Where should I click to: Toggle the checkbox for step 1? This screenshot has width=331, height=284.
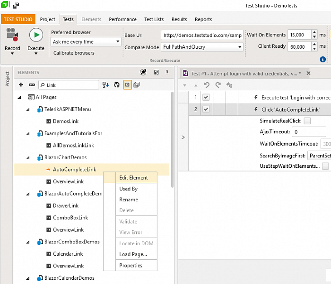click(206, 97)
